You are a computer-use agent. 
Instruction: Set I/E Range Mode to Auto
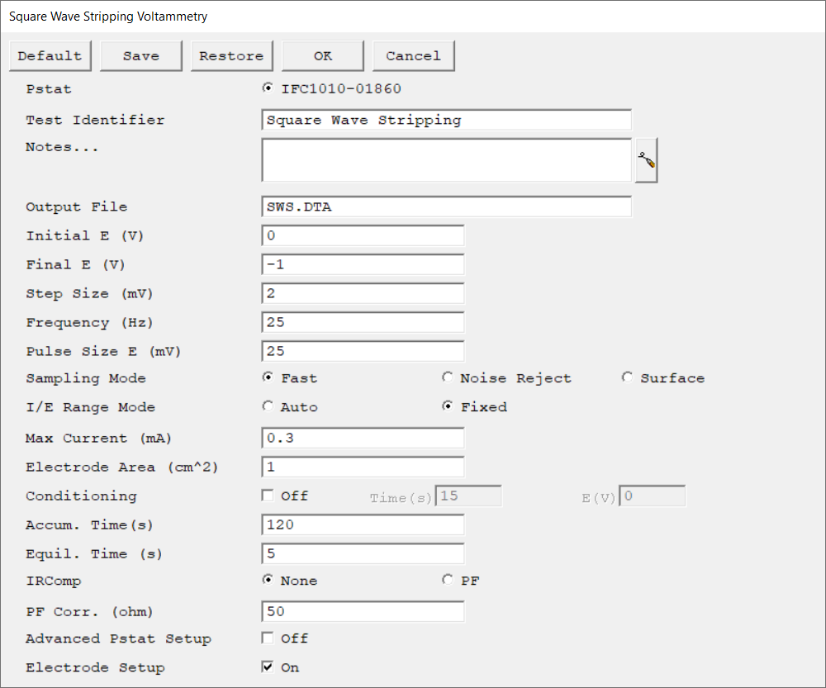pos(268,406)
